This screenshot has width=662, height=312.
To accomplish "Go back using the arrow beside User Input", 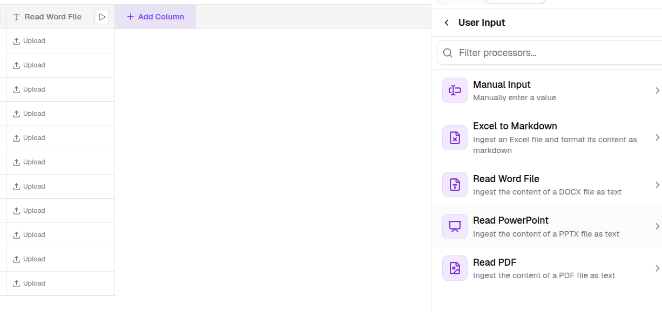I will (x=447, y=23).
